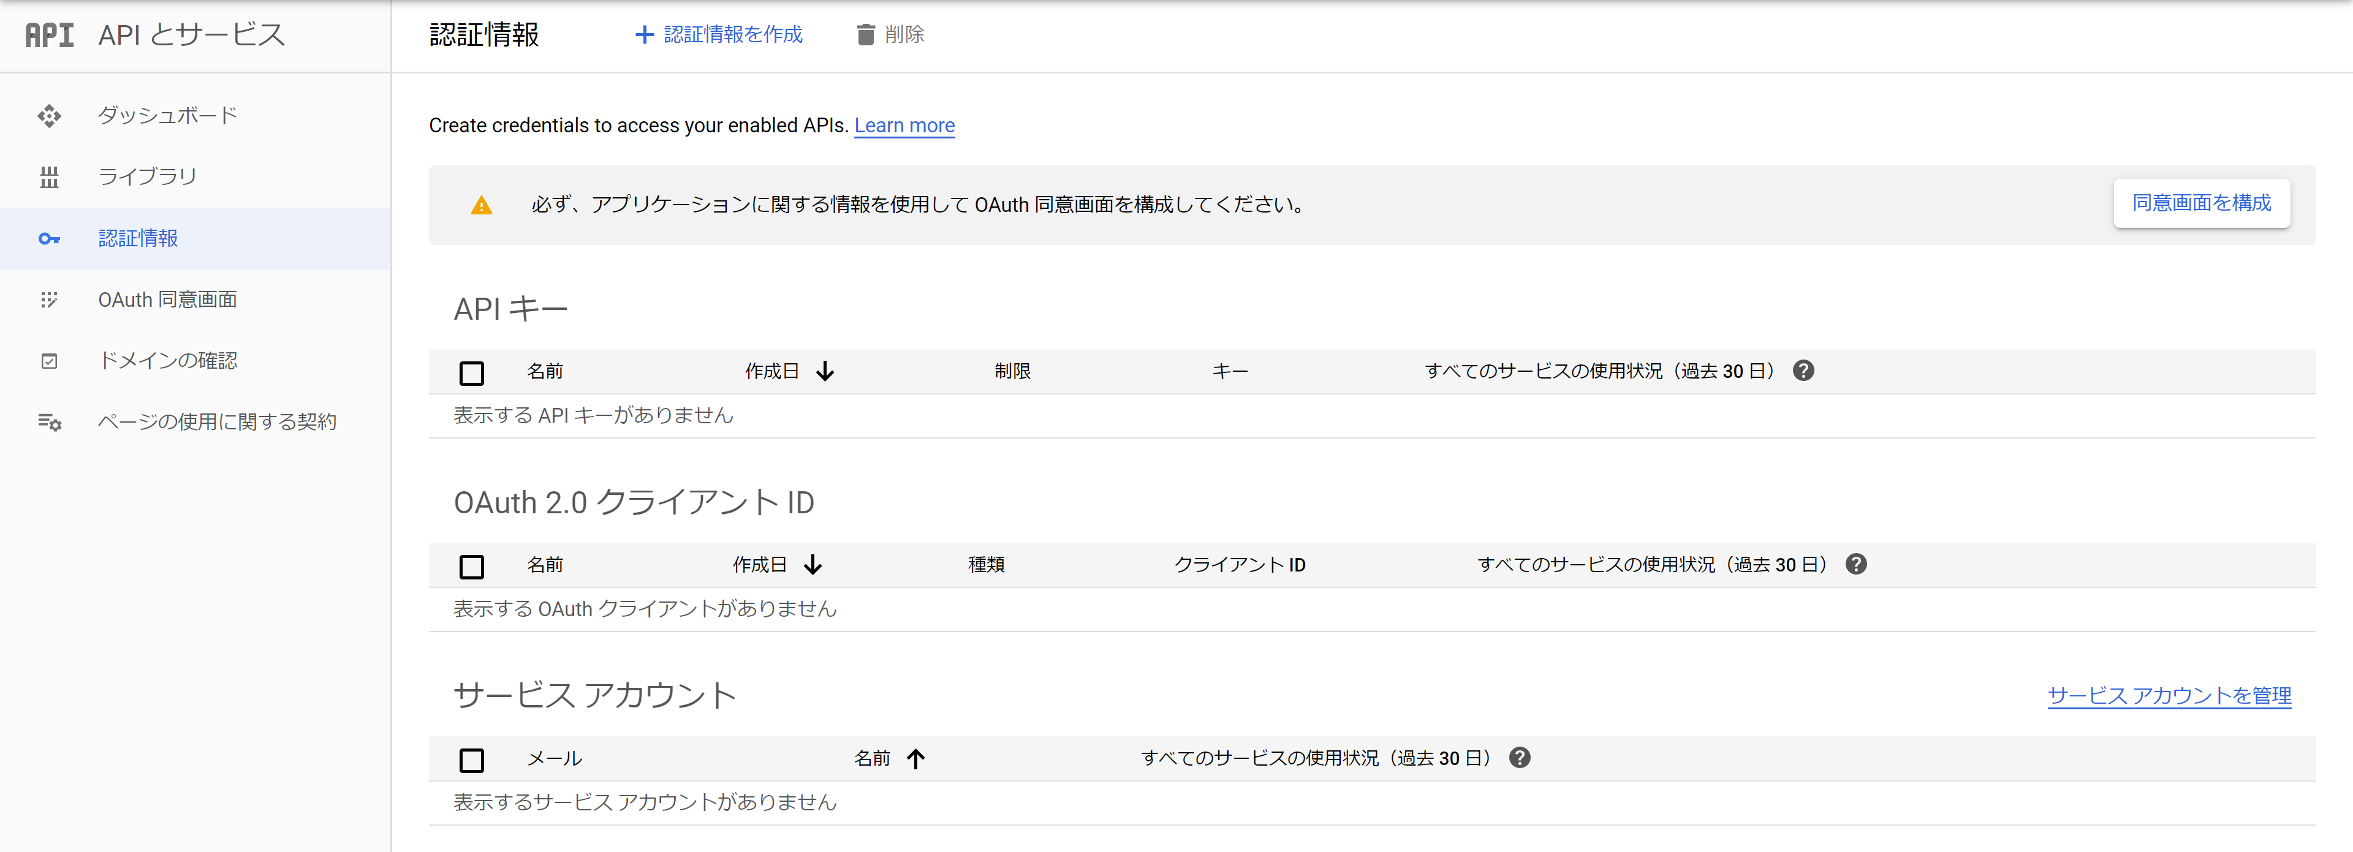Image resolution: width=2353 pixels, height=852 pixels.
Task: Click the 認証情報 page title
Action: point(484,35)
